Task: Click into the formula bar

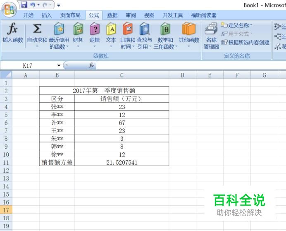Action: tap(191, 65)
